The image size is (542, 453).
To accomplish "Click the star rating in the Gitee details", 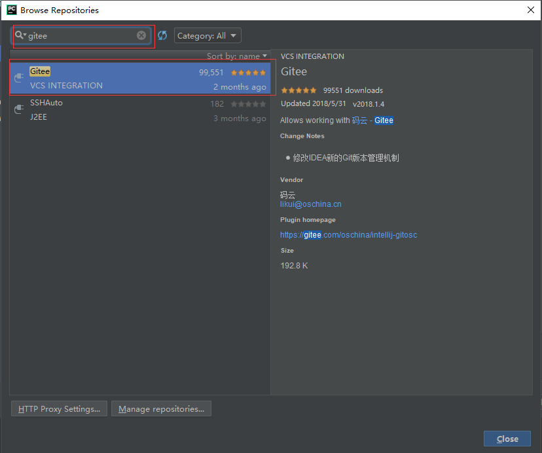I will [x=298, y=90].
